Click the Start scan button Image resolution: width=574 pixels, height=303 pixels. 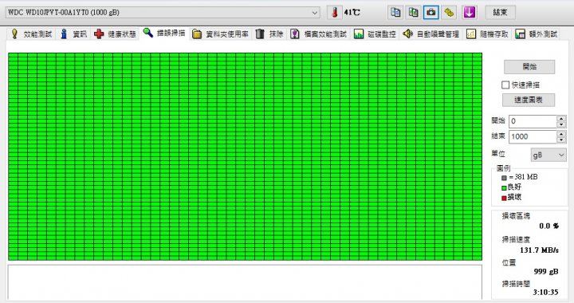click(529, 67)
